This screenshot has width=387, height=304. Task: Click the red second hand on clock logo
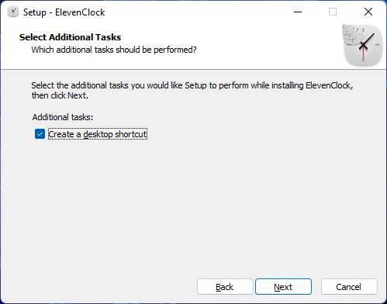coord(364,53)
